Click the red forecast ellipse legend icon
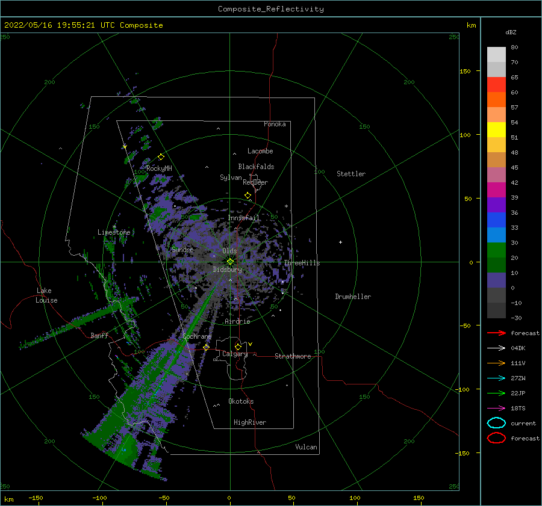This screenshot has height=506, width=542. 496,438
